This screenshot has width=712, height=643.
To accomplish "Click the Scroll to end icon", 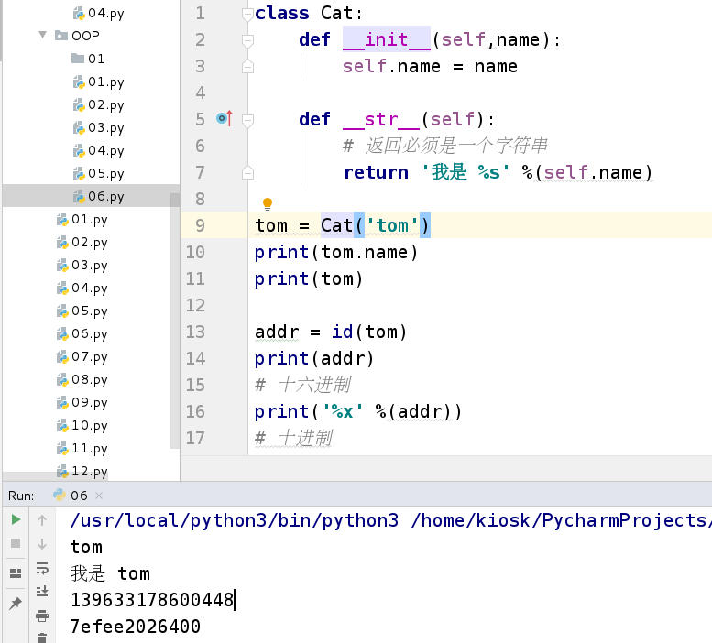I will tap(42, 592).
